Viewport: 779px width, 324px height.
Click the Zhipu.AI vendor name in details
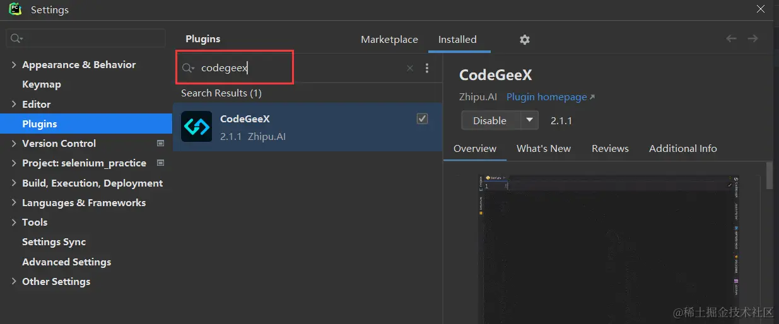(x=478, y=97)
